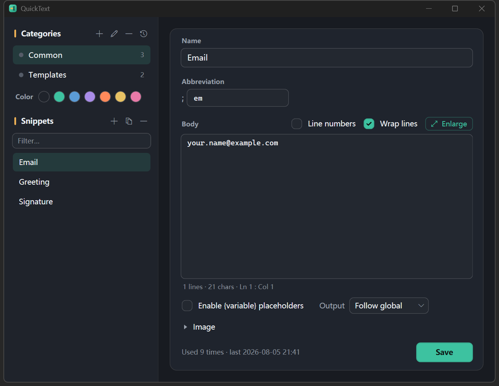Enable {variable} placeholders checkbox
This screenshot has height=386, width=499.
(187, 306)
